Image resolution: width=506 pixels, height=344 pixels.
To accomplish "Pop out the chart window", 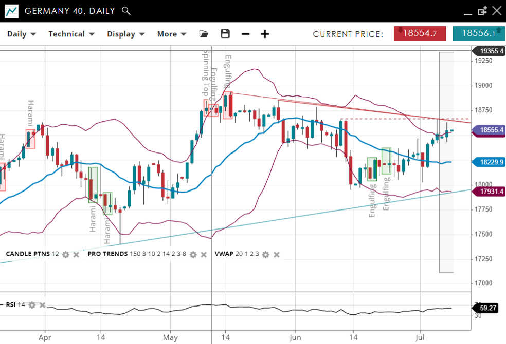I will click(x=482, y=11).
